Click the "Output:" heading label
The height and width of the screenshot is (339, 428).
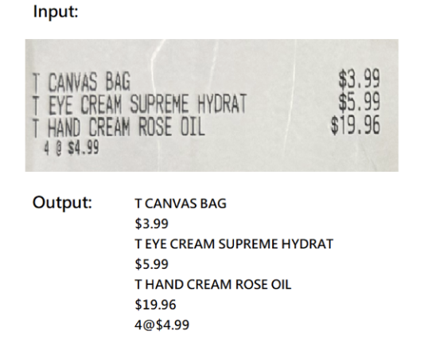point(62,203)
